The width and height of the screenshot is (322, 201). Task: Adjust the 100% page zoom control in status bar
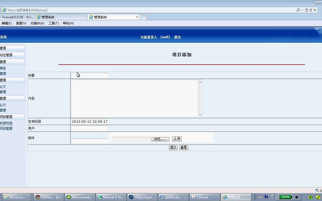285,197
